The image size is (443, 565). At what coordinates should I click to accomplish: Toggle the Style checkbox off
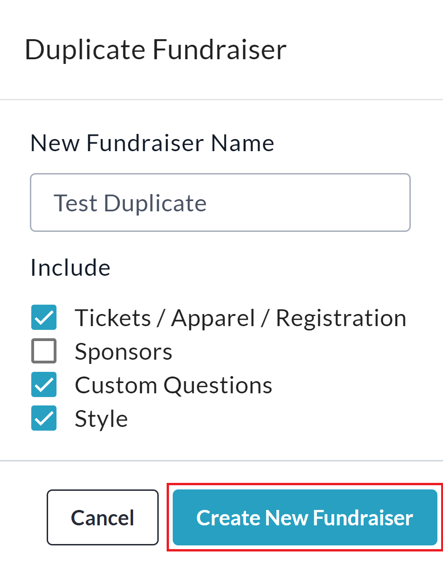coord(44,419)
